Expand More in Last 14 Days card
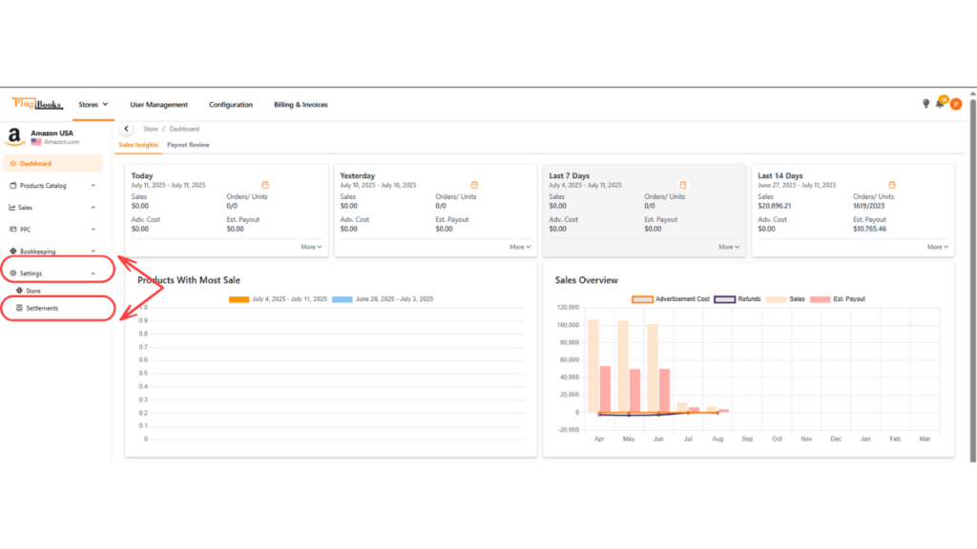The image size is (977, 549). (x=938, y=247)
